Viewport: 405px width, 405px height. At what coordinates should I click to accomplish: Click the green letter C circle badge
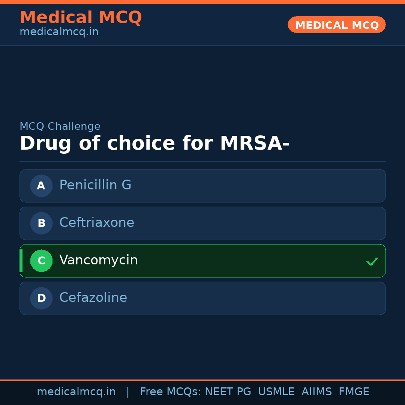[x=41, y=261]
